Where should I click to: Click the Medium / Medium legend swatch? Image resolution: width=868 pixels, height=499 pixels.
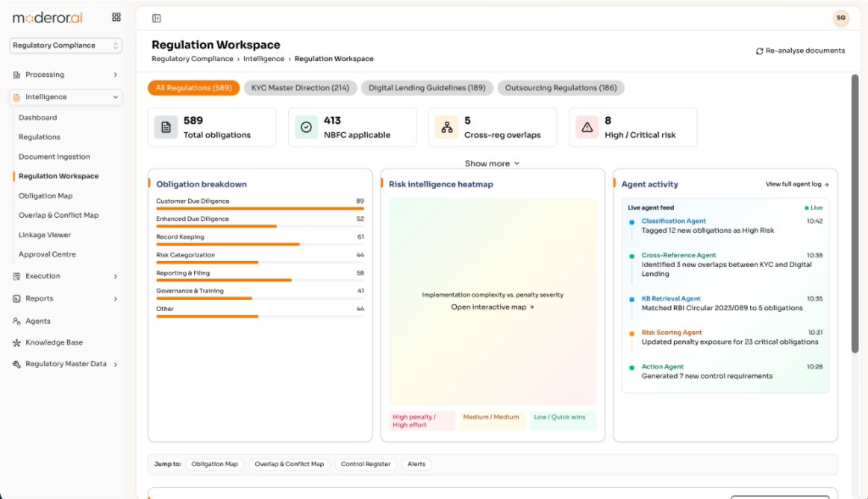[492, 421]
